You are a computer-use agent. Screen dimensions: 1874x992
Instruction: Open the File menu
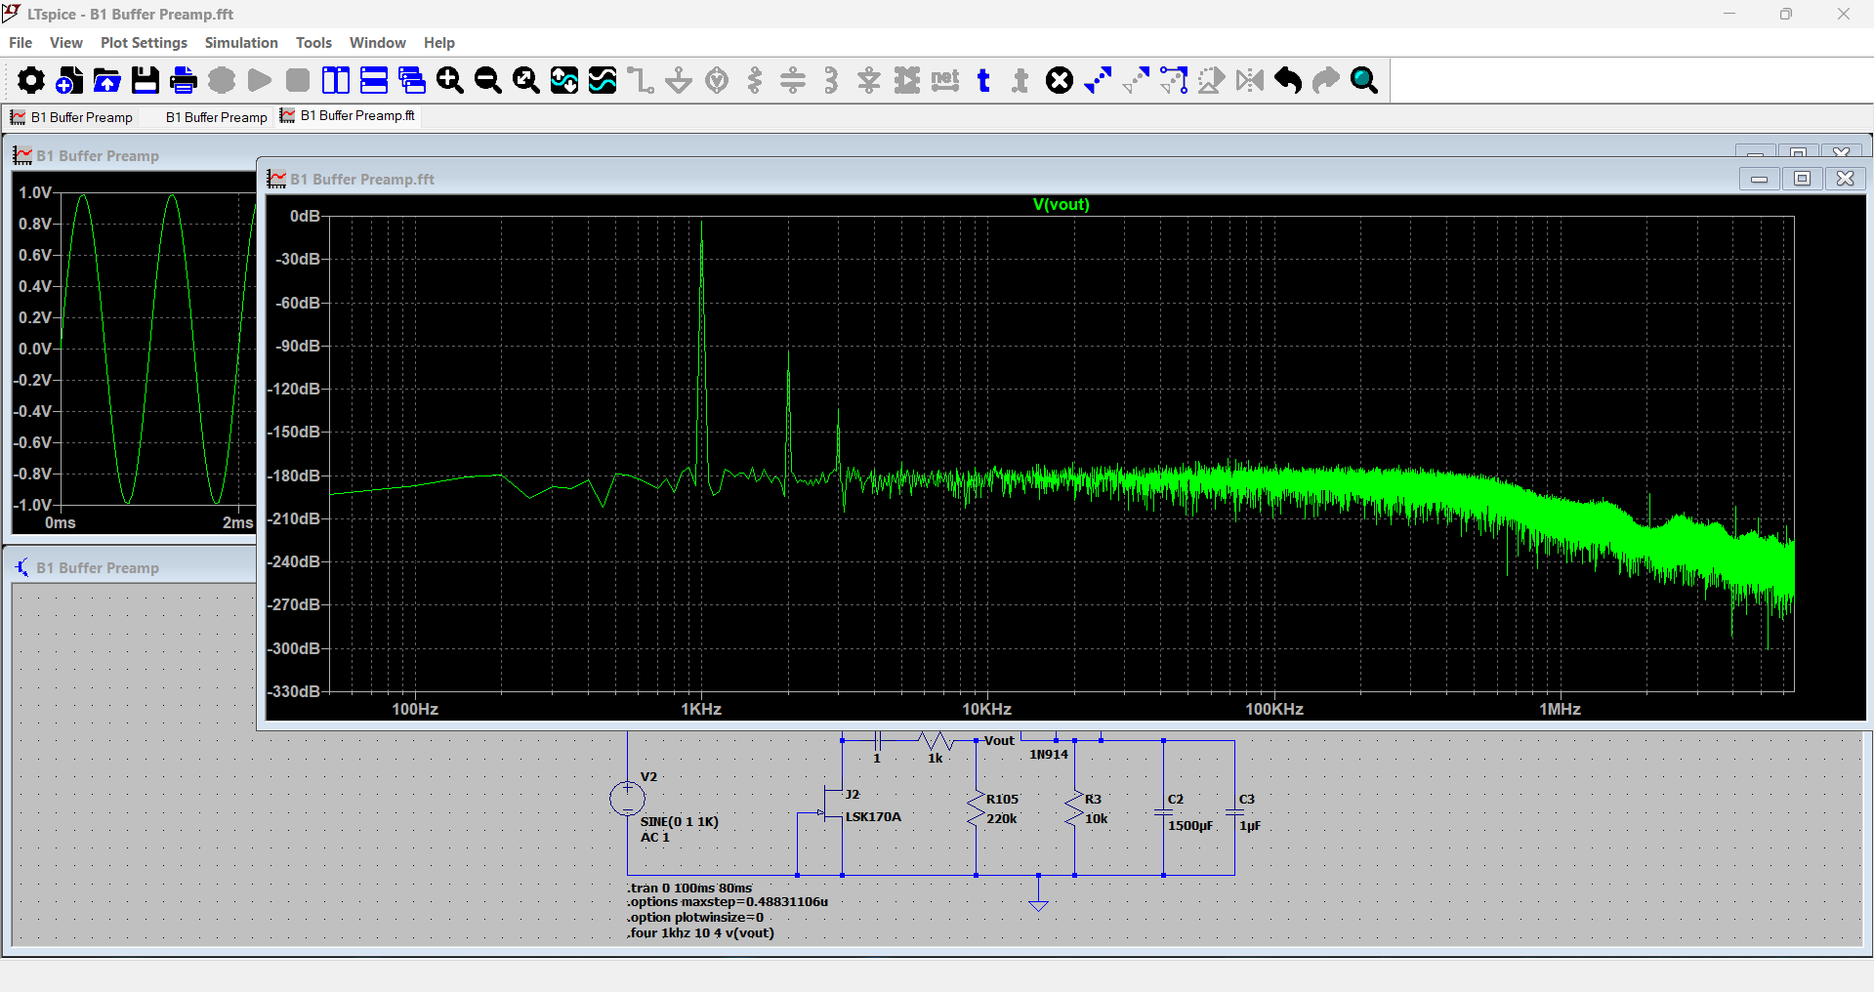coord(21,43)
